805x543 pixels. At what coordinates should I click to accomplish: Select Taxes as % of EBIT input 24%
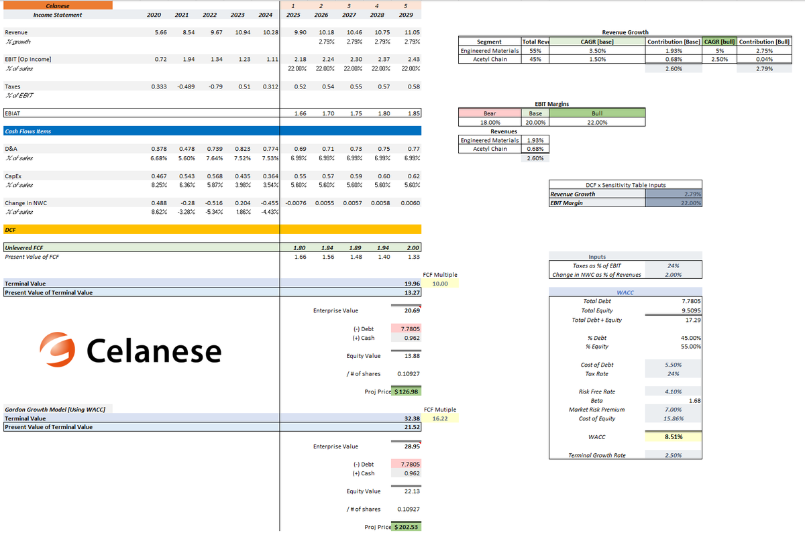pyautogui.click(x=673, y=265)
